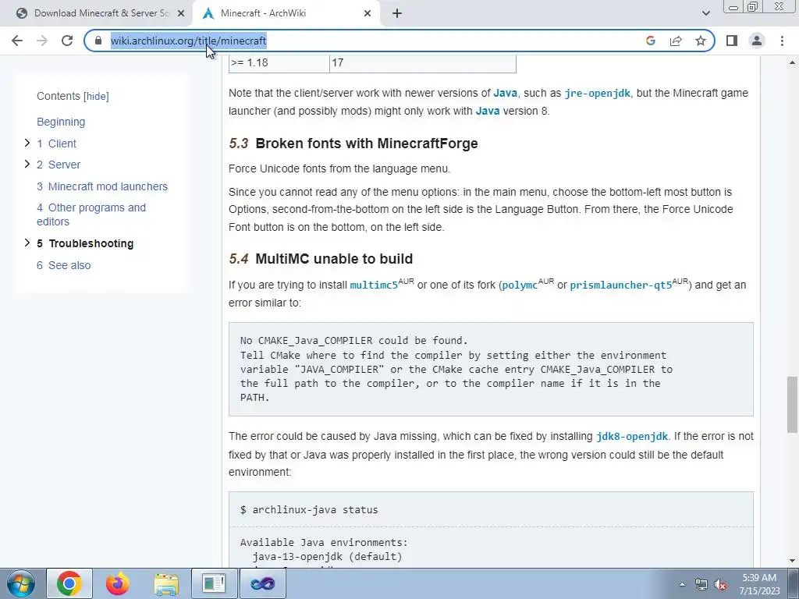
Task: Reload the ArchWiki page
Action: pos(67,41)
